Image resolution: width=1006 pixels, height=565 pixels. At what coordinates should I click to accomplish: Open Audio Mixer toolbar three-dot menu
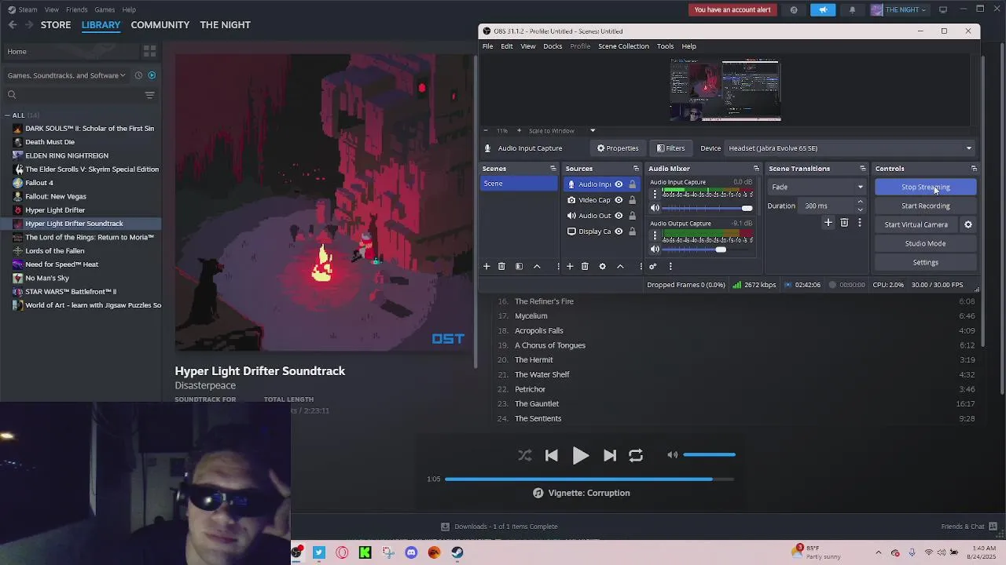[x=670, y=267]
